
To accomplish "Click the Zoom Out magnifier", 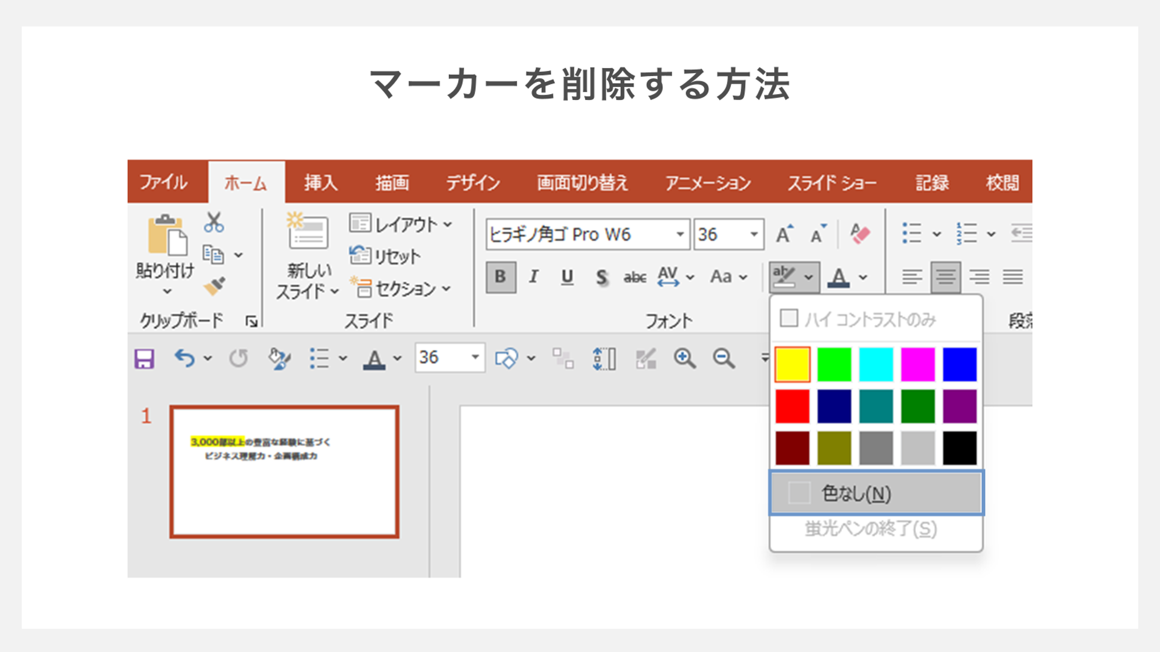I will pyautogui.click(x=724, y=359).
